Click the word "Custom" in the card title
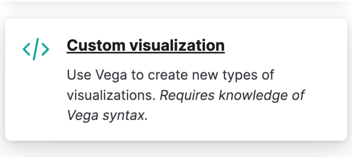The height and width of the screenshot is (157, 352). click(x=96, y=46)
